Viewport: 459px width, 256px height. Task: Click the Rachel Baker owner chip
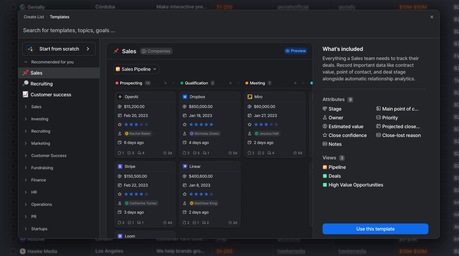138,134
